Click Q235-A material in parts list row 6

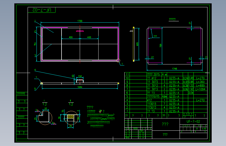(174, 93)
